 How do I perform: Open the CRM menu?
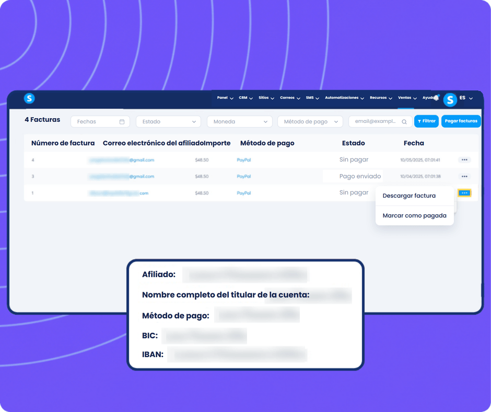tap(246, 98)
